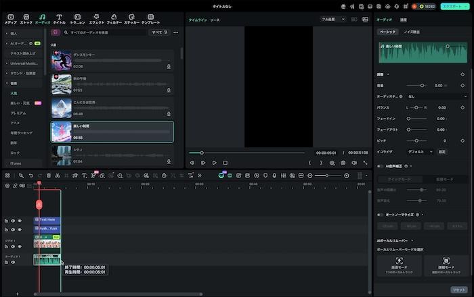The image size is (474, 297).
Task: Take a camera snapshot of the preview
Action: 343,163
